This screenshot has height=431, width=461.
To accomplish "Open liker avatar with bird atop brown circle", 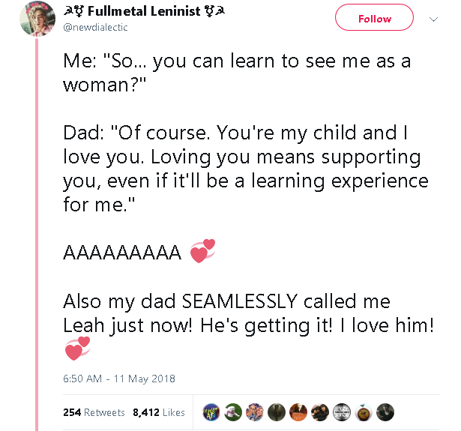I will [x=364, y=412].
